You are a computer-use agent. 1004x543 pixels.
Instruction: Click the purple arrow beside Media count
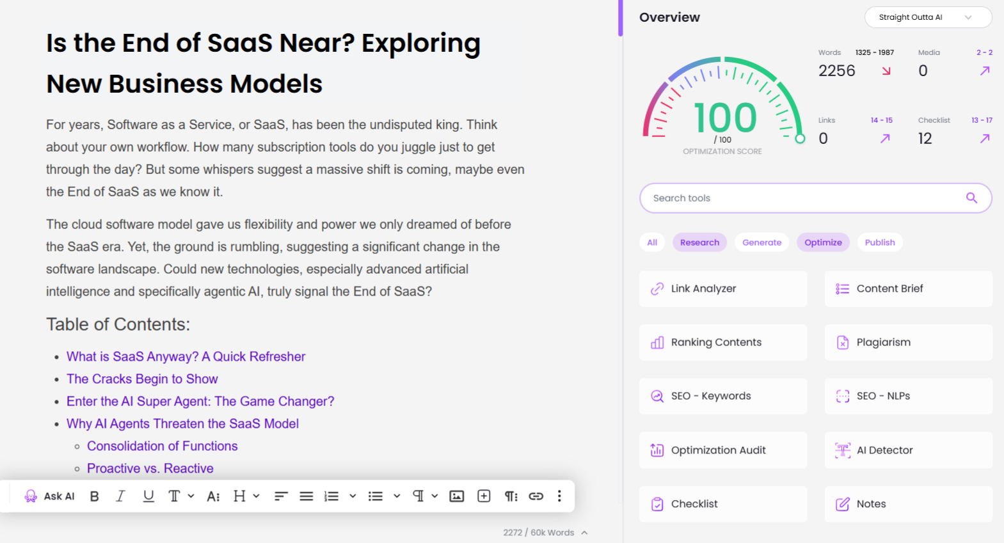click(x=985, y=71)
